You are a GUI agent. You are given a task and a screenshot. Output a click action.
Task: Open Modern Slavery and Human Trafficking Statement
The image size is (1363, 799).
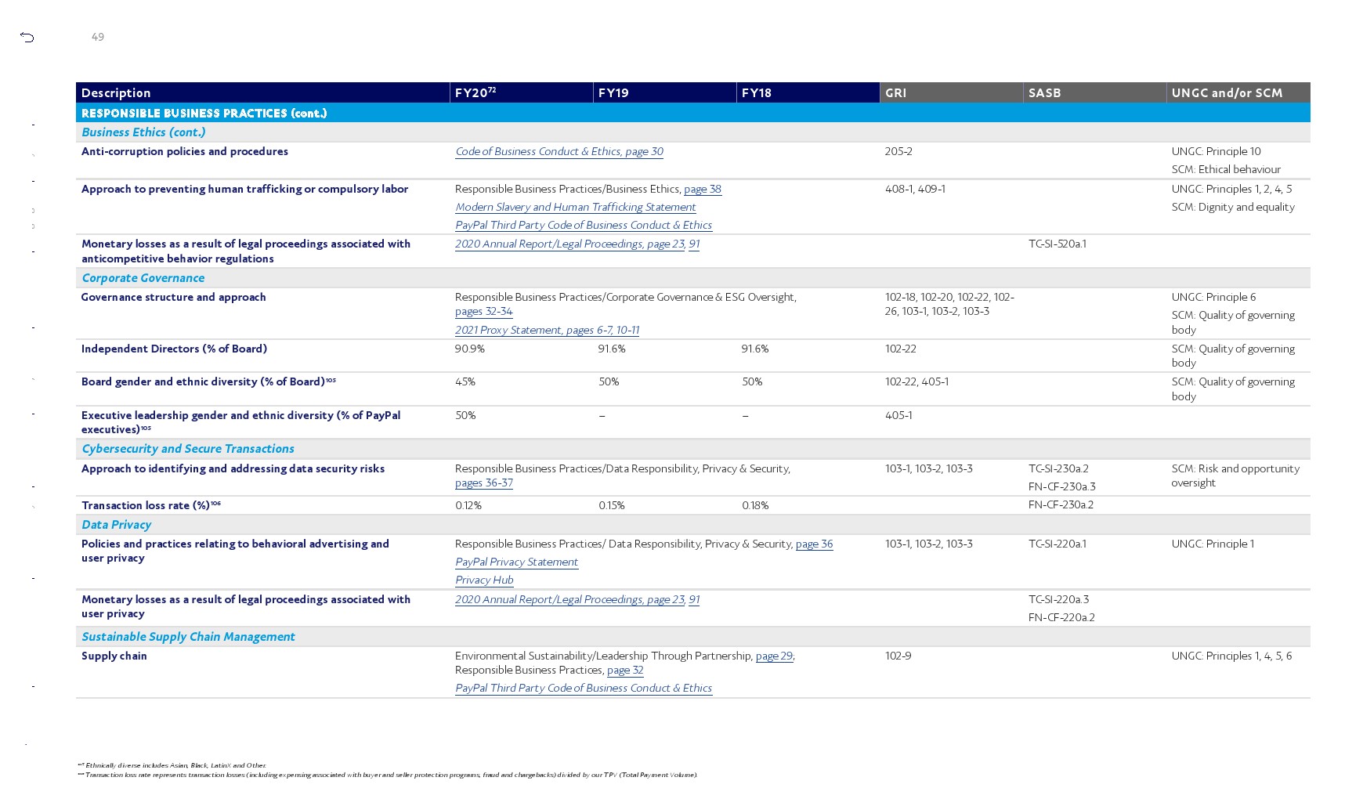click(x=575, y=208)
